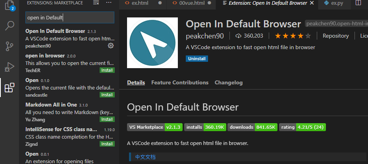Click the unsaved dot on 00vue.html tab
This screenshot has height=164, width=368.
(x=210, y=3)
